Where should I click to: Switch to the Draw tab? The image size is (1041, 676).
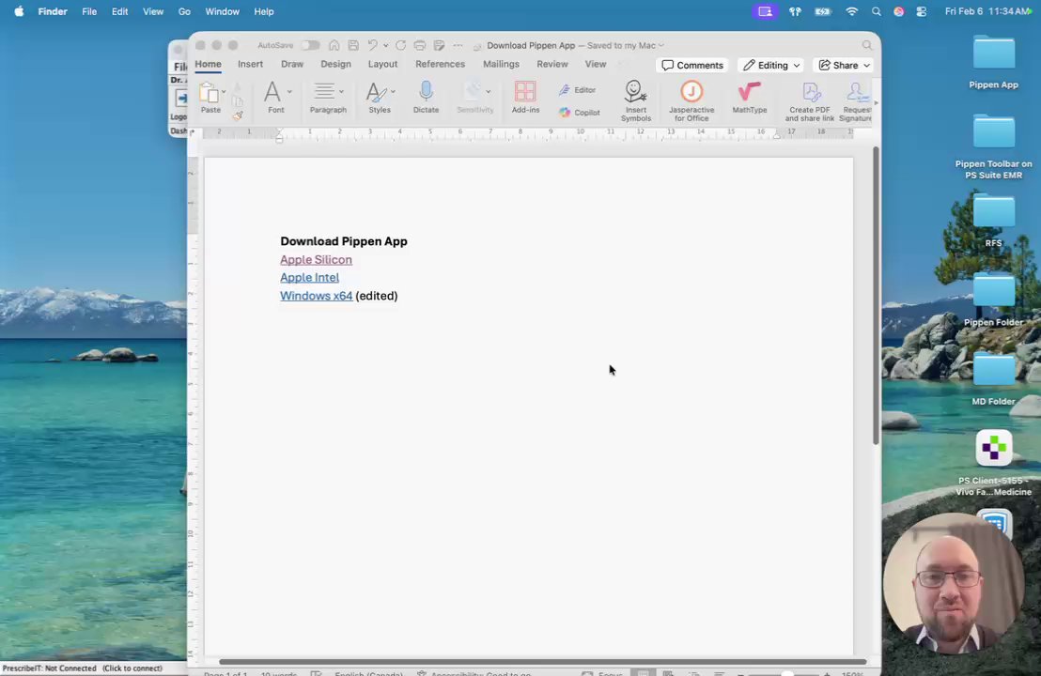point(292,65)
